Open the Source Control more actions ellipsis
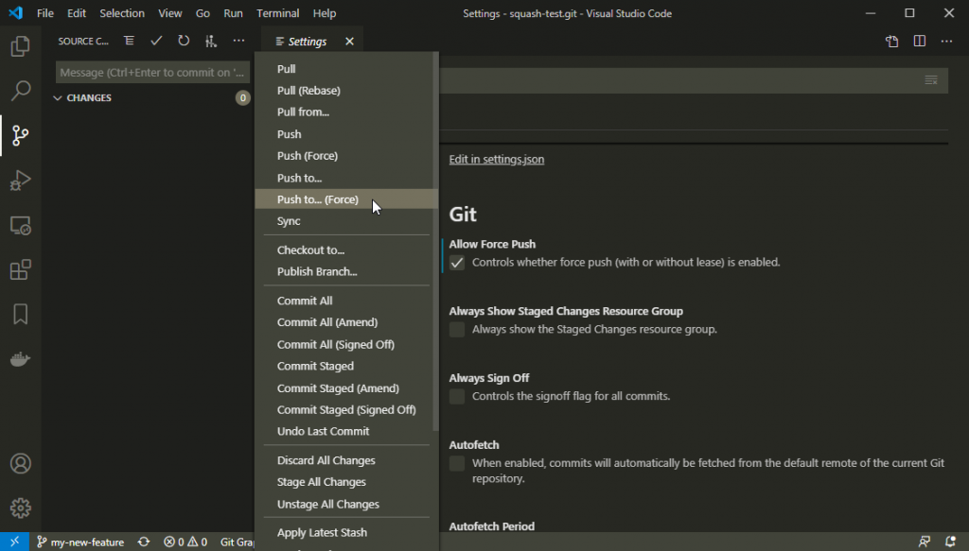Image resolution: width=969 pixels, height=551 pixels. [238, 41]
